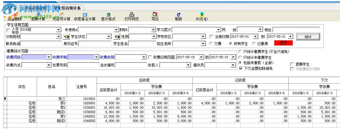Check the 退费学生 checkbox
The image size is (340, 129).
[x=292, y=64]
